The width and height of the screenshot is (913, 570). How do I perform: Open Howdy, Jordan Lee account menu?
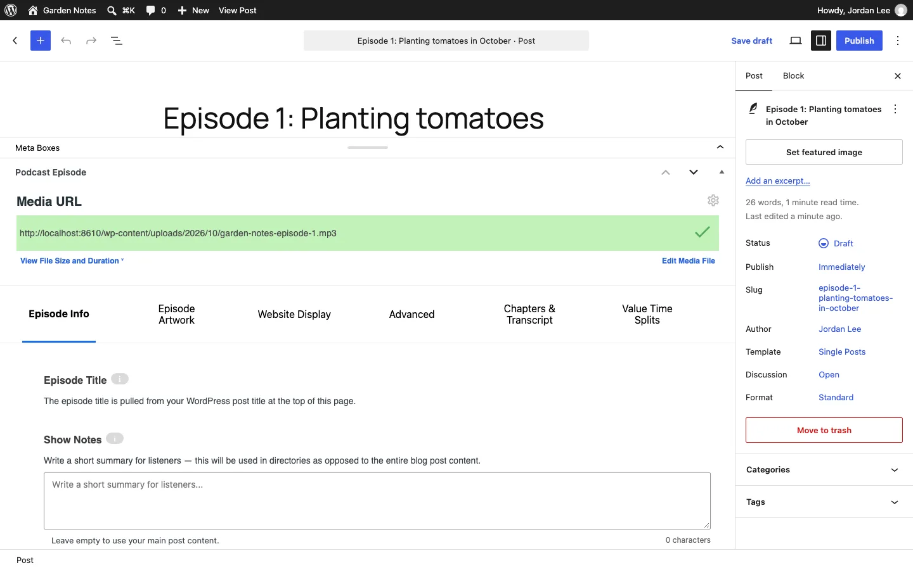(862, 10)
